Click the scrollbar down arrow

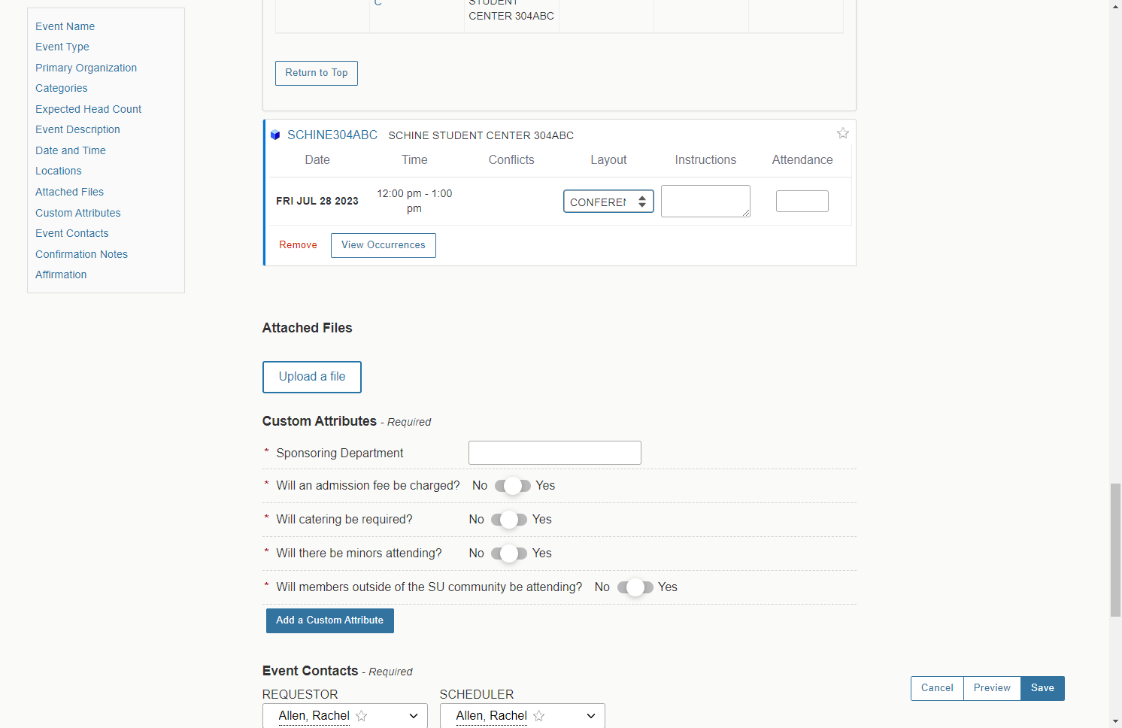1115,721
